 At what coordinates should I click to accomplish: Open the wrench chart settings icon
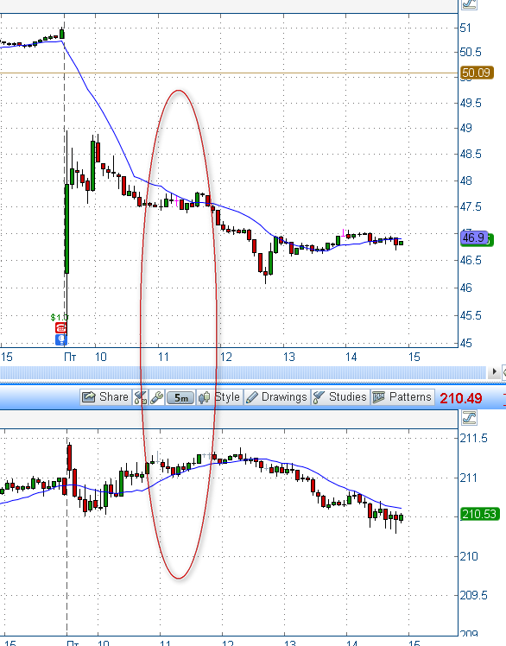coord(156,397)
